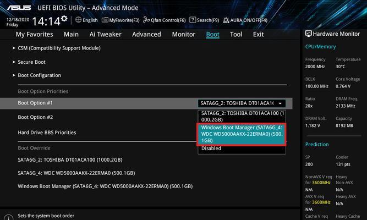The image size is (367, 220).
Task: Switch to the Ai Tweaker tab
Action: (105, 35)
